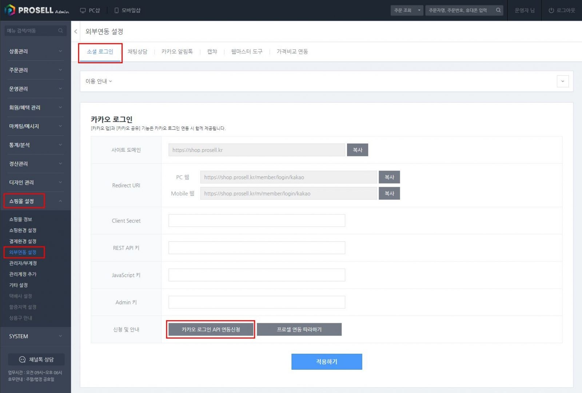Image resolution: width=582 pixels, height=393 pixels.
Task: Switch to the 가격비교 연동 tab
Action: 292,52
